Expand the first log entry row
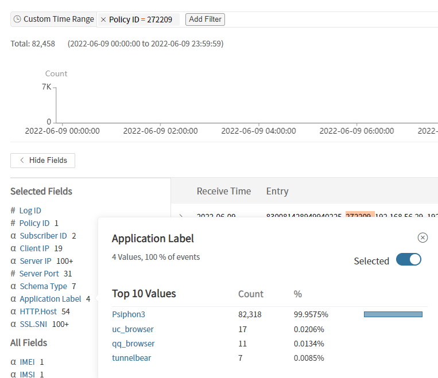The width and height of the screenshot is (438, 378). point(181,217)
